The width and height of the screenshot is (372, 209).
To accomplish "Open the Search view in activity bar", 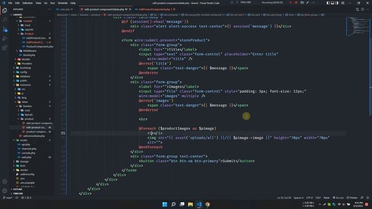I will 5,20.
